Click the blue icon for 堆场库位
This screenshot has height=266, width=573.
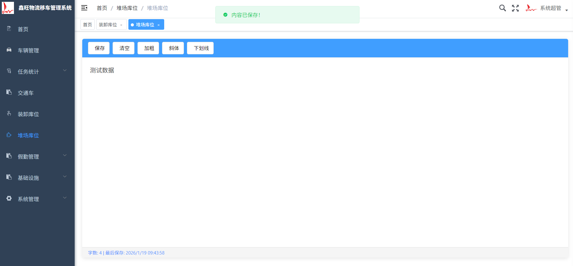[9, 135]
